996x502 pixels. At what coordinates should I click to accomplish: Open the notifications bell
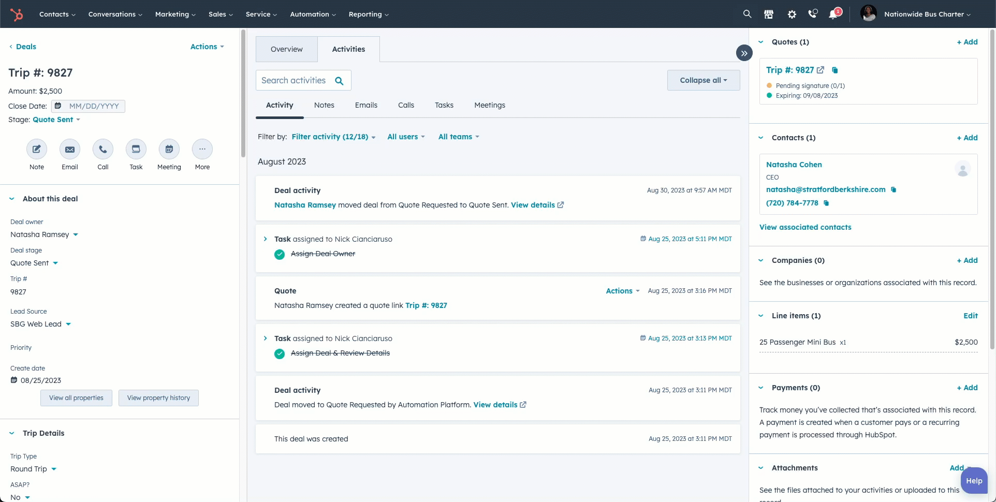coord(833,14)
